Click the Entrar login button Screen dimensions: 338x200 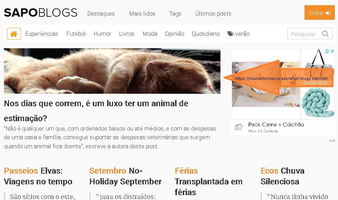point(320,12)
